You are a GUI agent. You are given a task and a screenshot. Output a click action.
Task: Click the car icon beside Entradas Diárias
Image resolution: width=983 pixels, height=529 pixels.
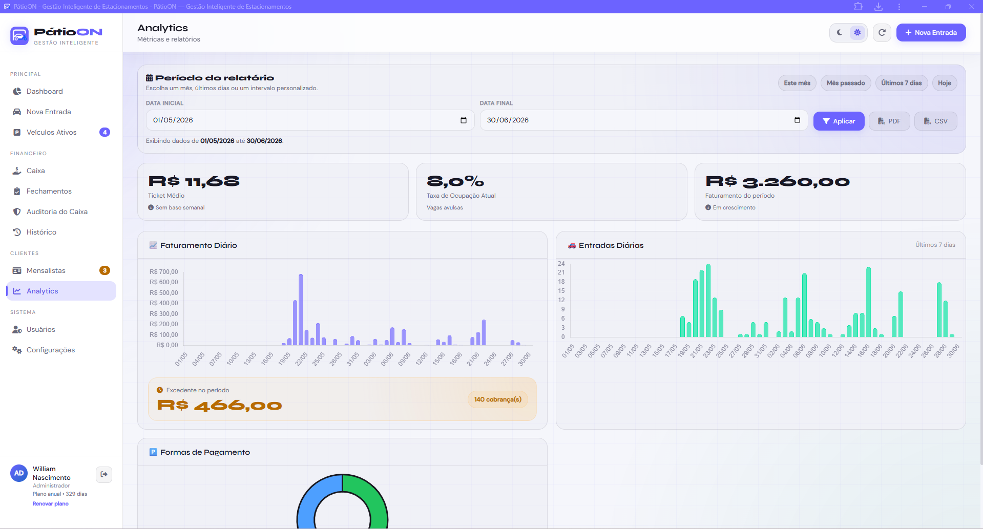tap(572, 245)
